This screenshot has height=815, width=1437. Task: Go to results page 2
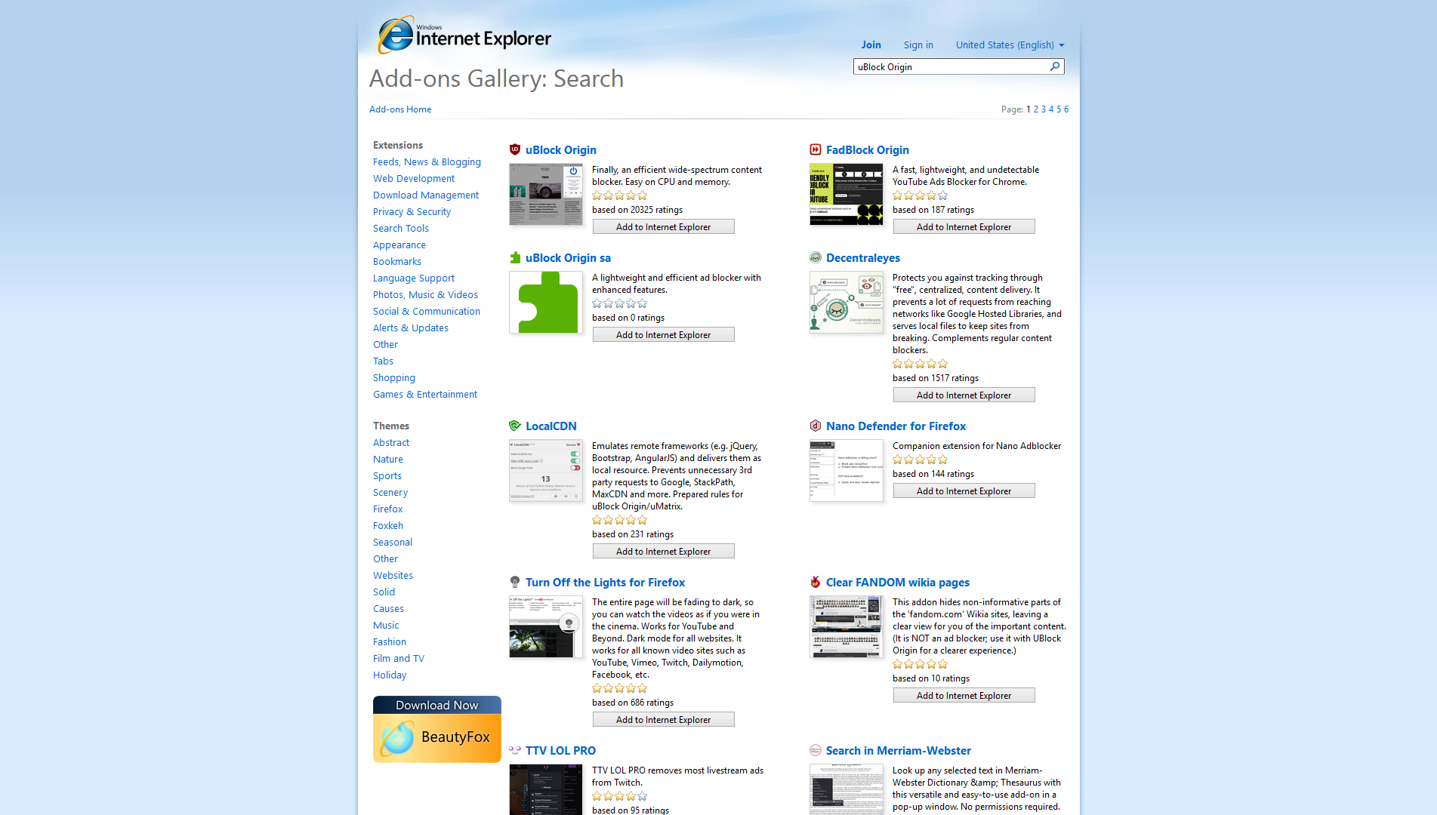(1036, 109)
